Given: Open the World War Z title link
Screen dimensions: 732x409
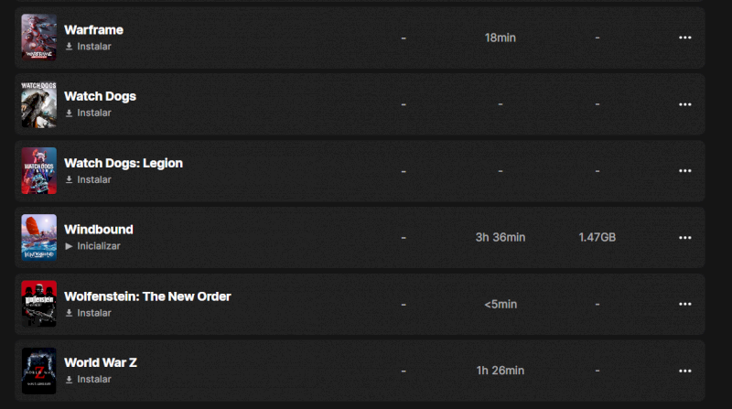Looking at the screenshot, I should click(101, 362).
